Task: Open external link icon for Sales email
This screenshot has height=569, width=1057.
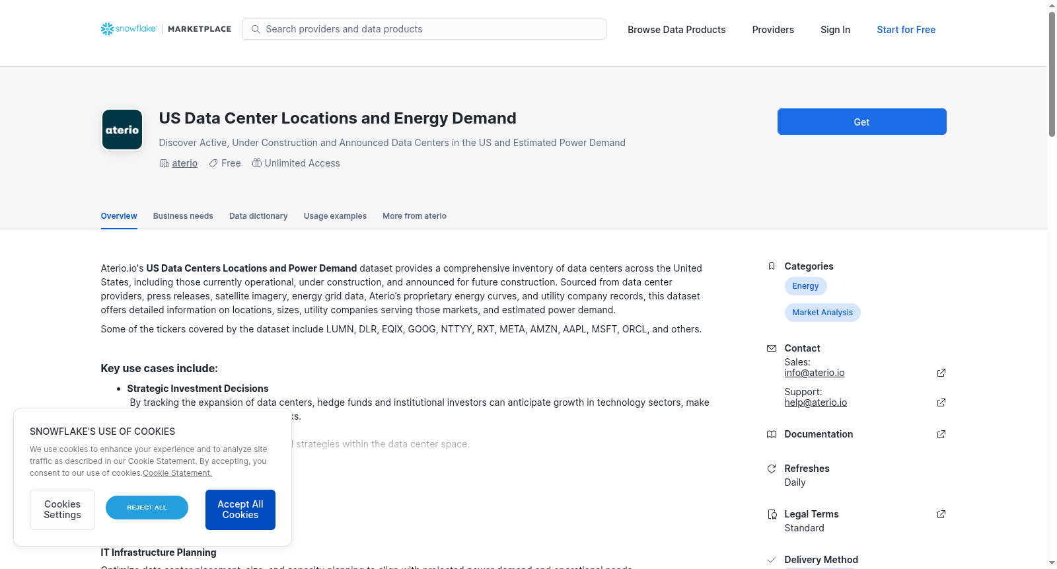Action: click(941, 373)
